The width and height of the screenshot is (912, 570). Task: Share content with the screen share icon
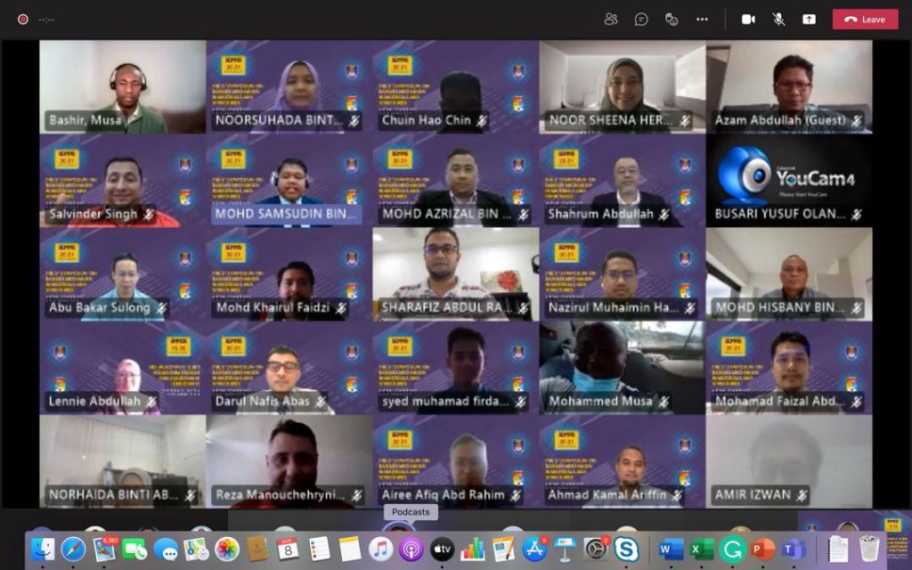coord(809,19)
